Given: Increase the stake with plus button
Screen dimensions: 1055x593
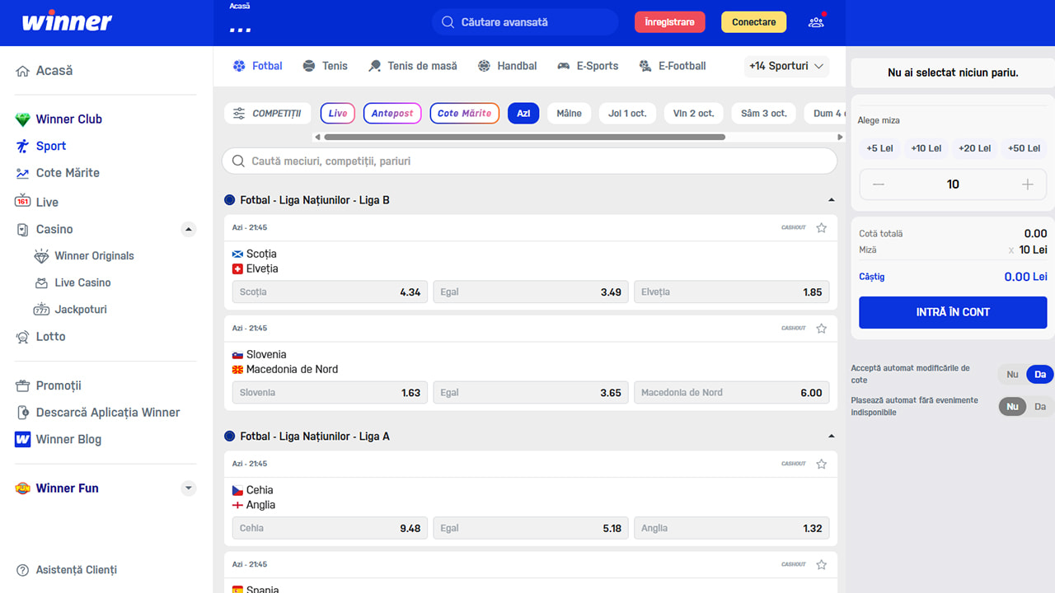Looking at the screenshot, I should click(1027, 184).
